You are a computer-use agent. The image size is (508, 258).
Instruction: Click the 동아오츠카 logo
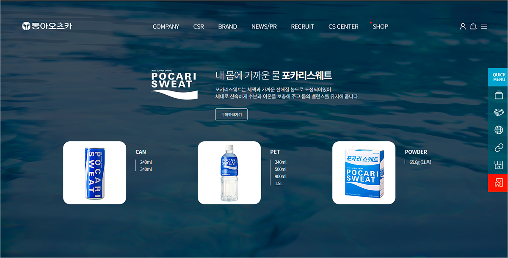(47, 26)
